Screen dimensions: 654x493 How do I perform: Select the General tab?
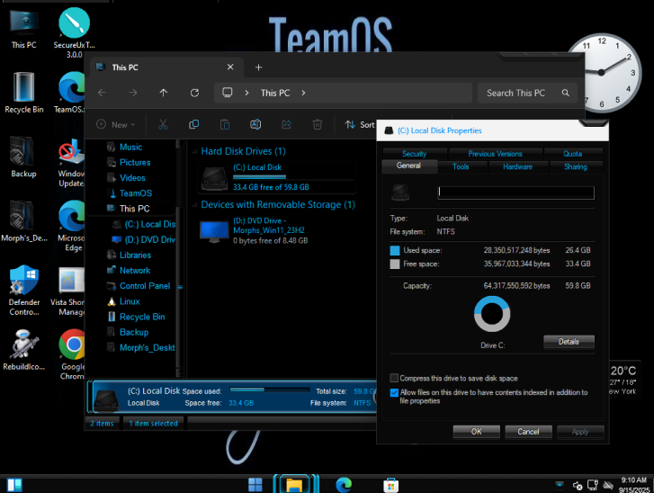408,166
